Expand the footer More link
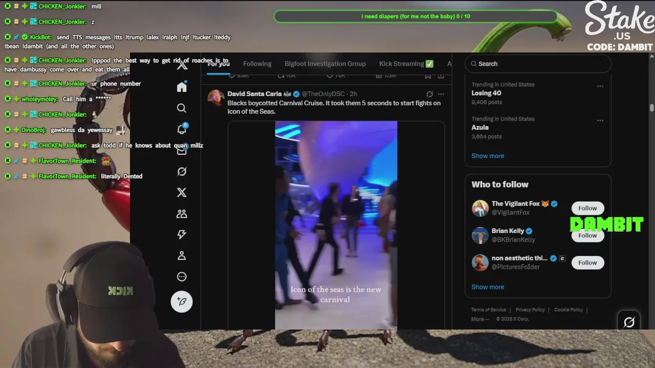Viewport: 655px width, 368px height. [x=480, y=319]
